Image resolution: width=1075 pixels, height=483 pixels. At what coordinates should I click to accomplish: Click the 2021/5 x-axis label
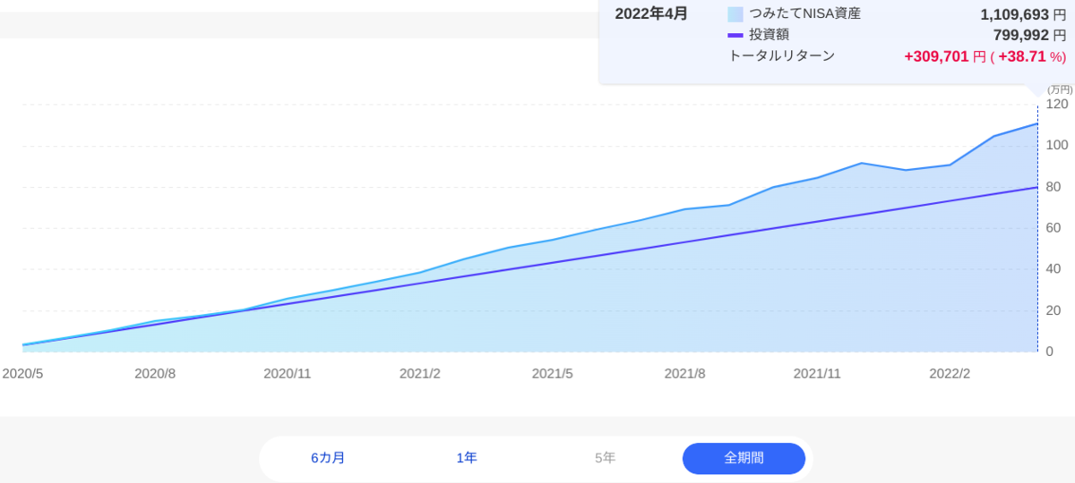coord(552,373)
